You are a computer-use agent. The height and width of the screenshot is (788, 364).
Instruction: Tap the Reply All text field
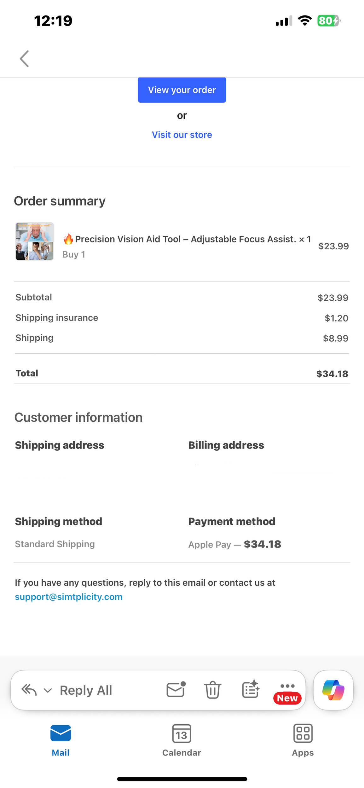(86, 690)
